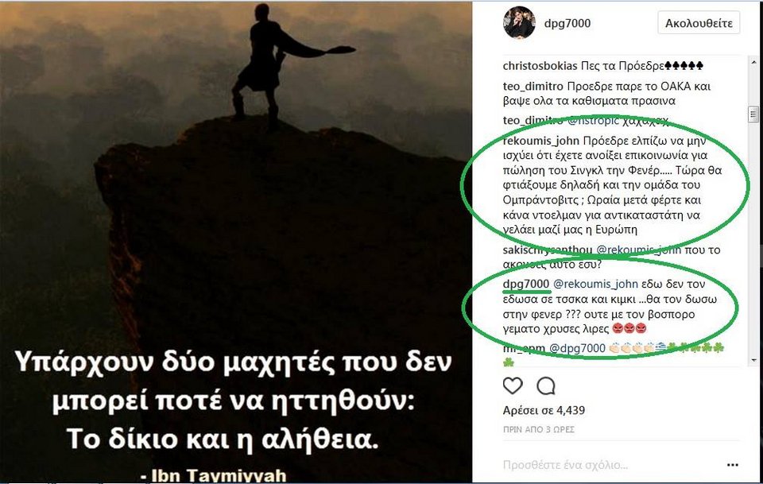Open teo_dimitro profile from ΟΑΚΑ comment
This screenshot has height=484, width=763.
(x=533, y=87)
